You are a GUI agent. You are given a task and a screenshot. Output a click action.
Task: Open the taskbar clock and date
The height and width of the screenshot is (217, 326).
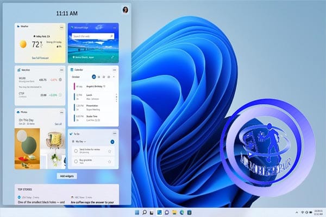(x=318, y=213)
